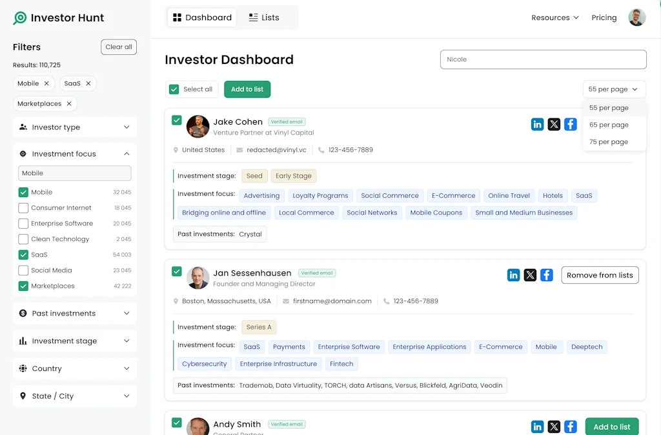Click the X icon on Jake Cohen's card
The width and height of the screenshot is (661, 435).
coord(554,124)
